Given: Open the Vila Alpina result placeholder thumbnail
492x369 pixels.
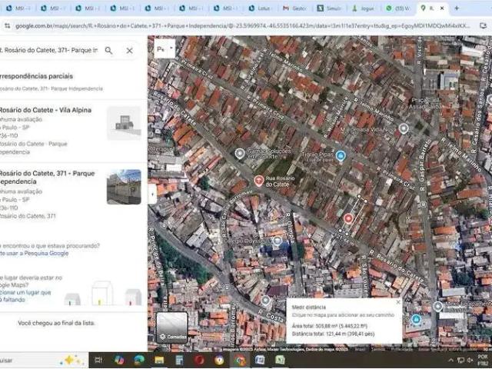Looking at the screenshot, I should (x=124, y=123).
